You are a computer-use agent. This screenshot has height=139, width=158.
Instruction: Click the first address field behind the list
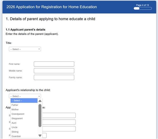(59, 115)
